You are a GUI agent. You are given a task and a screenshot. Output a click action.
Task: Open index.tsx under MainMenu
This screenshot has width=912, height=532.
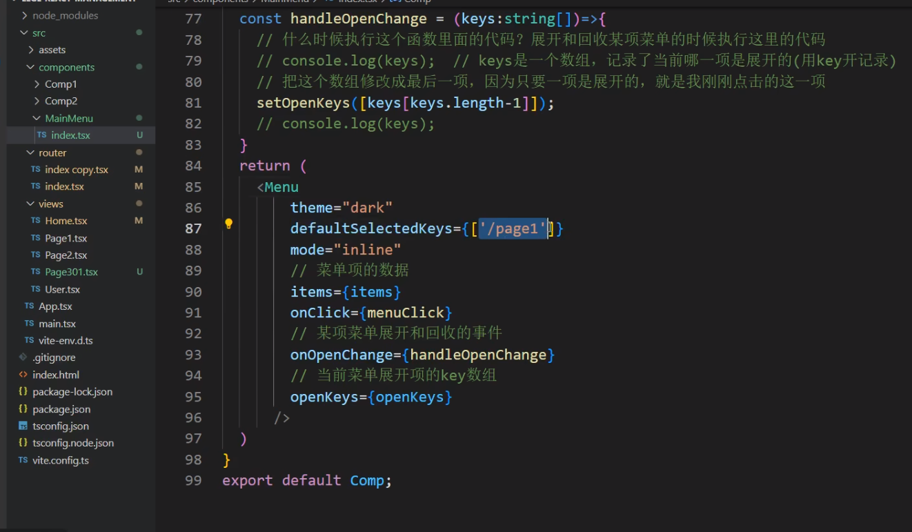tap(70, 135)
